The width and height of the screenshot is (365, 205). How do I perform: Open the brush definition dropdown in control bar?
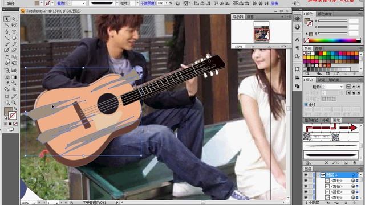click(117, 3)
